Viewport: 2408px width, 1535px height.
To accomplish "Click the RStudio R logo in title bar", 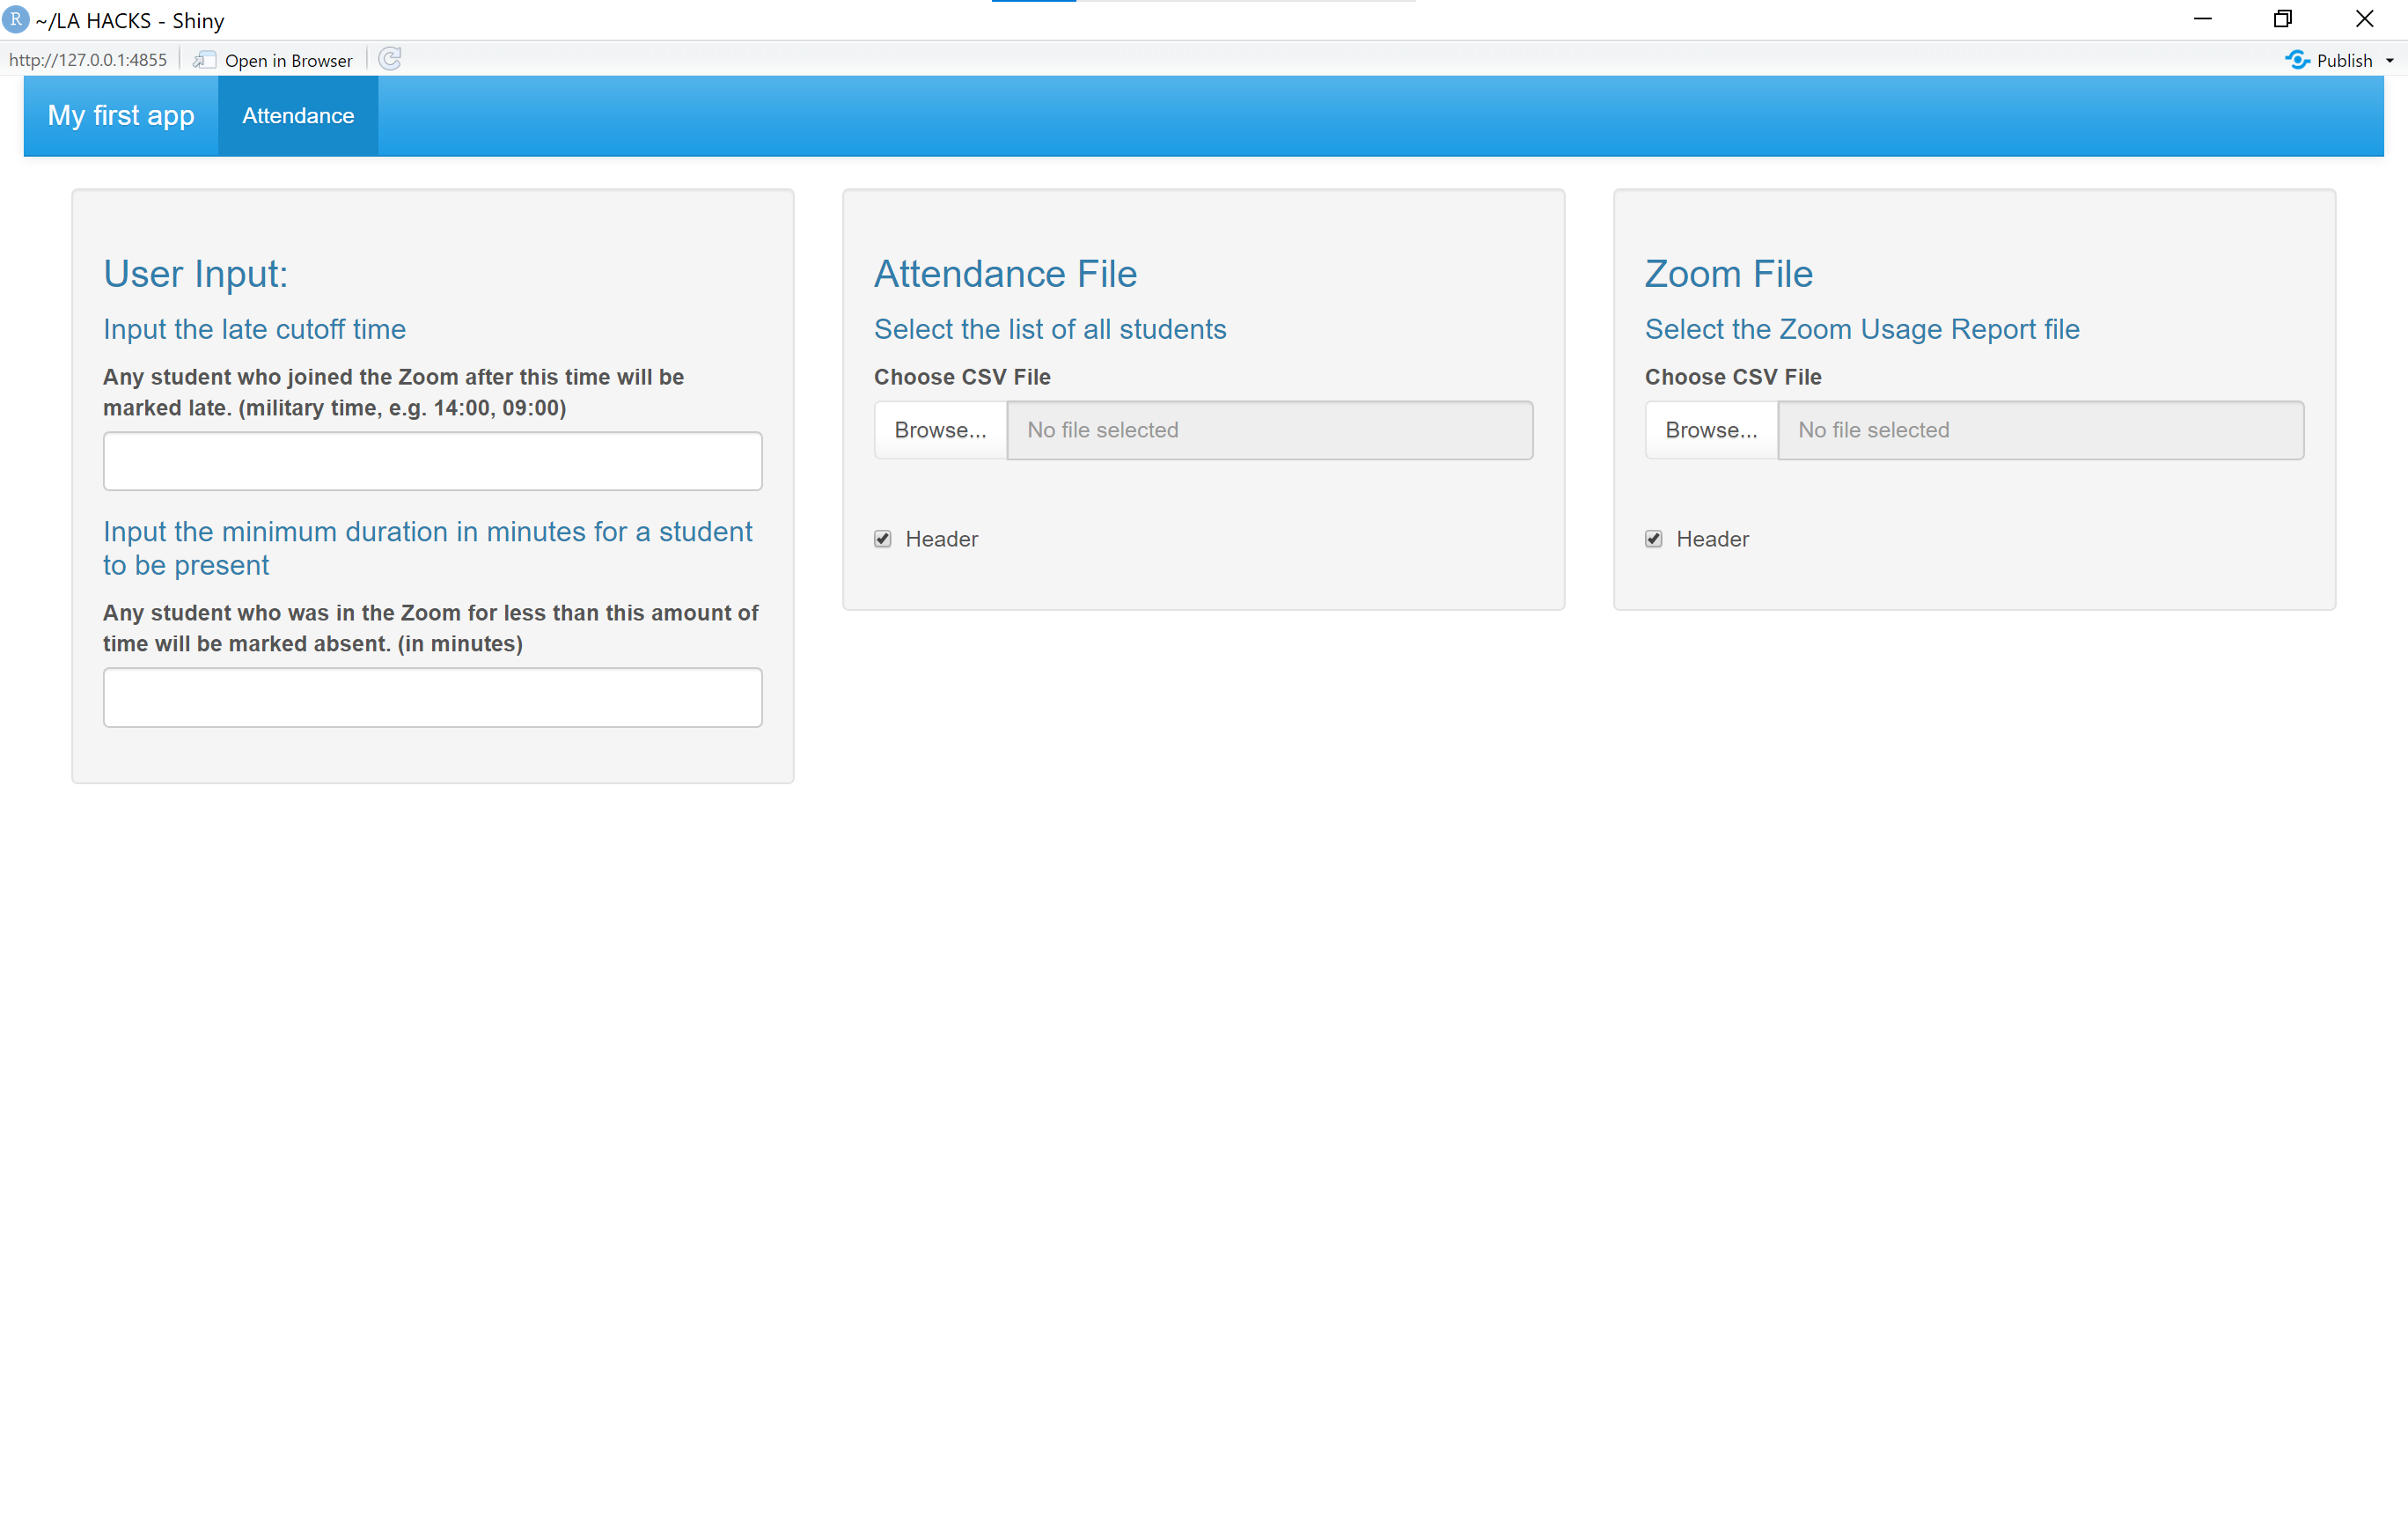I will point(15,19).
